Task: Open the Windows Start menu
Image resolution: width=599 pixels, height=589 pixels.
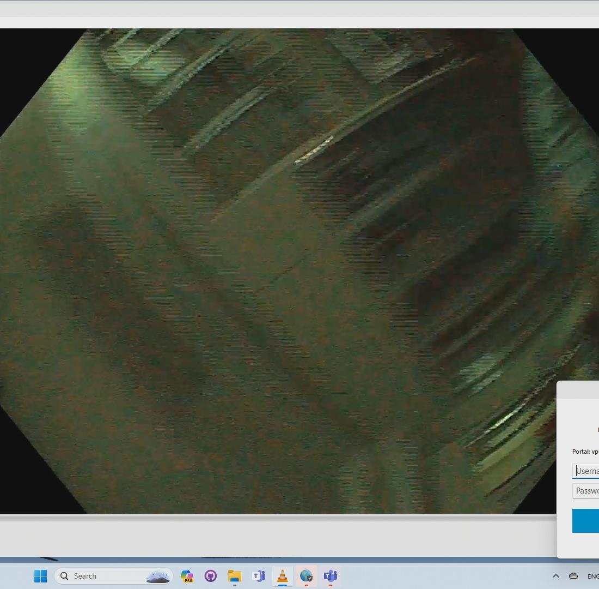Action: [40, 575]
